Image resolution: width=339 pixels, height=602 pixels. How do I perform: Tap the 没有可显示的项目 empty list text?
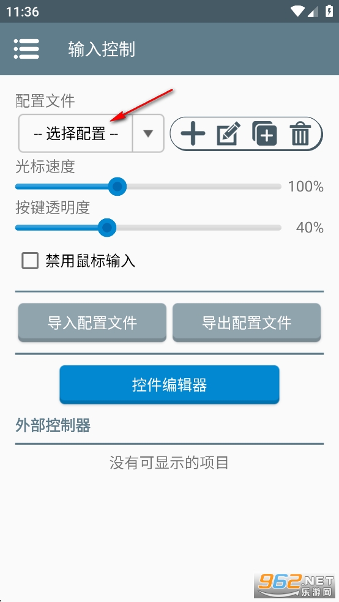(x=169, y=463)
